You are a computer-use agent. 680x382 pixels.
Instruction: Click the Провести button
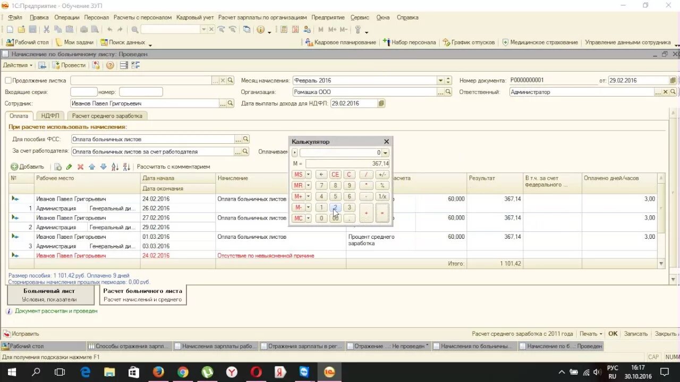[69, 65]
